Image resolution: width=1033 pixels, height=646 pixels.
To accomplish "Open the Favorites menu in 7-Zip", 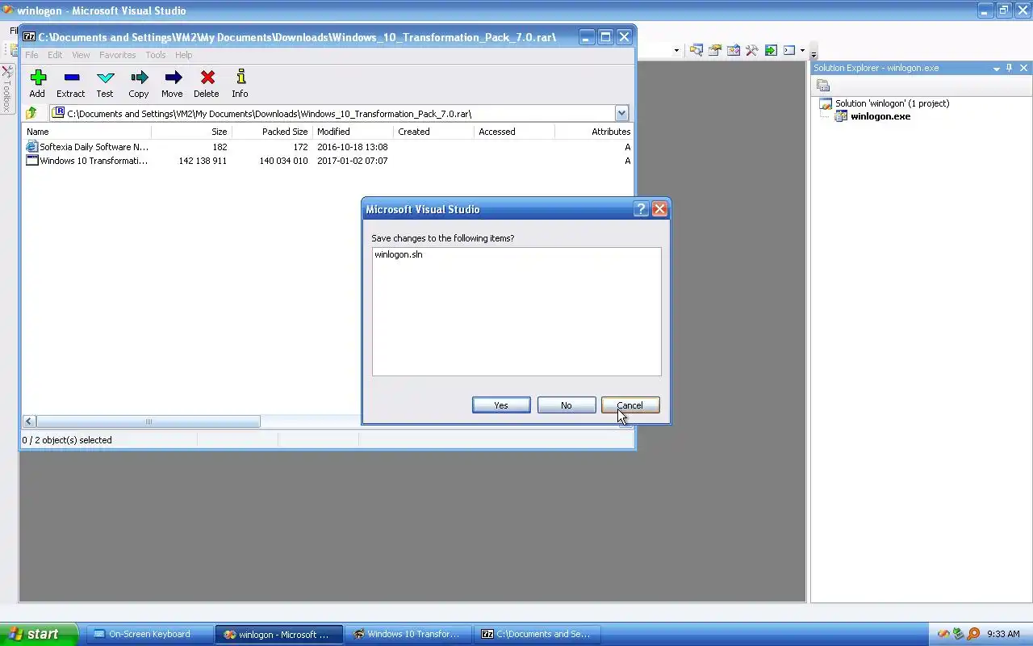I will (118, 55).
